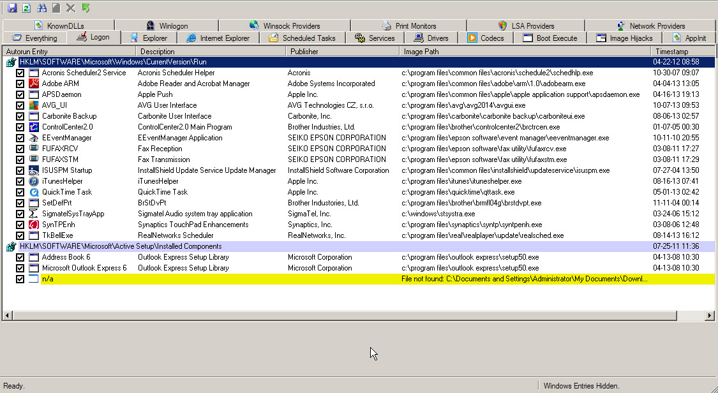Open the Scheduled Tasks tab
718x393 pixels.
303,38
